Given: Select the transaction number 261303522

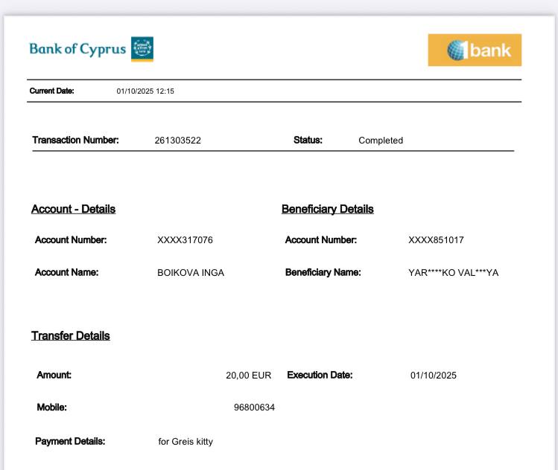Looking at the screenshot, I should [177, 141].
